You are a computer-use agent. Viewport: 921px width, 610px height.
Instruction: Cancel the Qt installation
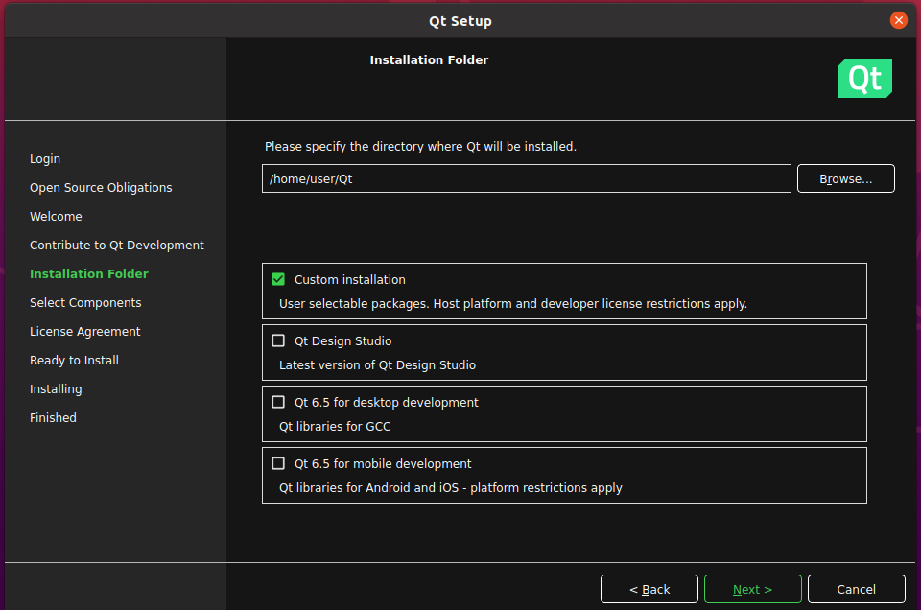(856, 589)
